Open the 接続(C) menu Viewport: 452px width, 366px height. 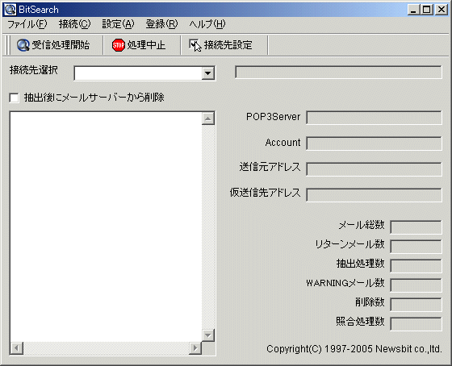pyautogui.click(x=74, y=24)
